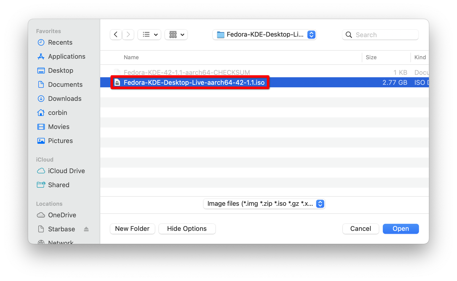Change the Image files type filter
The width and height of the screenshot is (457, 281).
tap(264, 204)
